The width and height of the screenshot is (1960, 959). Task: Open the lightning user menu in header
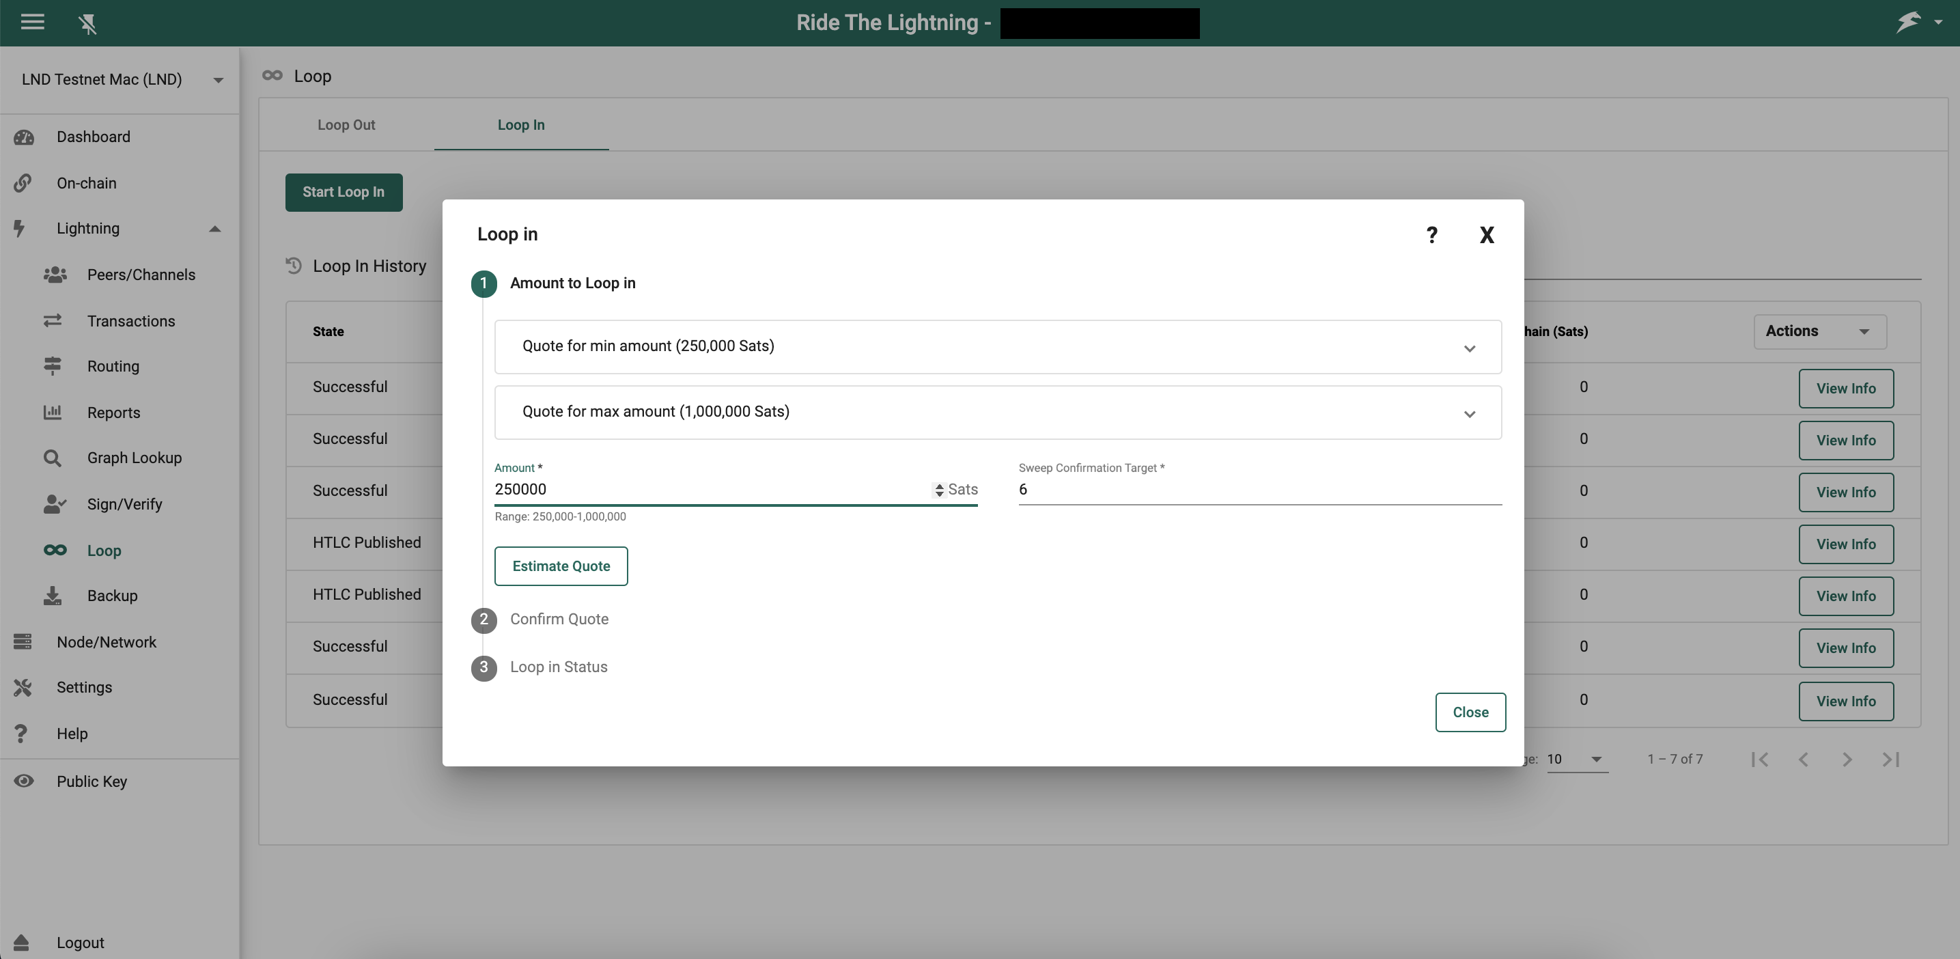pos(1909,22)
